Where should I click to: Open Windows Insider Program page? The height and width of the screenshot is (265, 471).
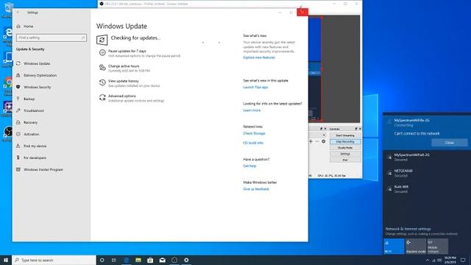(x=43, y=169)
